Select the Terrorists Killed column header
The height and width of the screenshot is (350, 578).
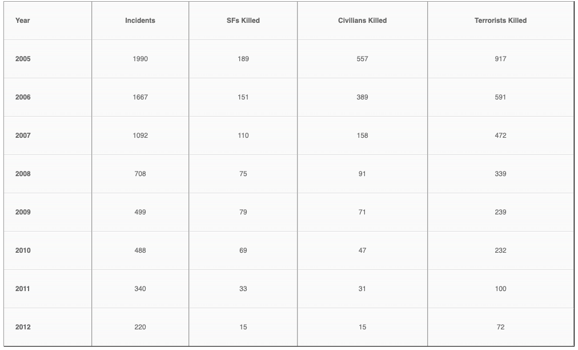500,21
